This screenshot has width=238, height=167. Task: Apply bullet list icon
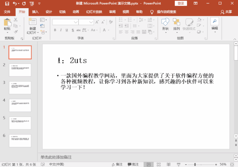(121, 20)
